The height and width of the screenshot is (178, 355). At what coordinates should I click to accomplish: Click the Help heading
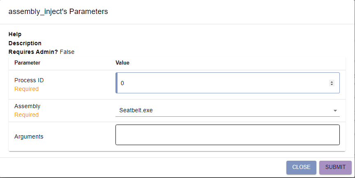tap(15, 34)
